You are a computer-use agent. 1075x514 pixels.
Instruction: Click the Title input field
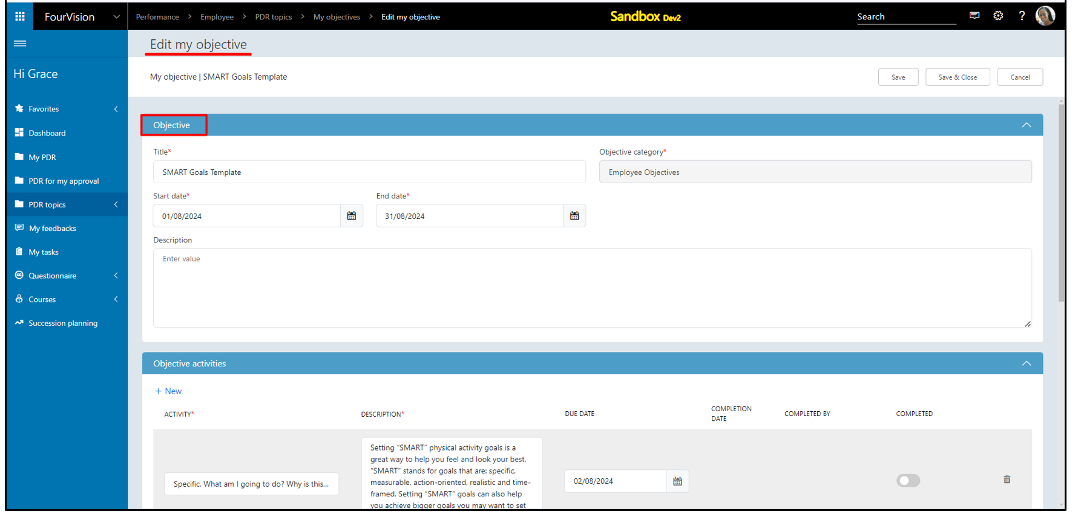pos(369,172)
